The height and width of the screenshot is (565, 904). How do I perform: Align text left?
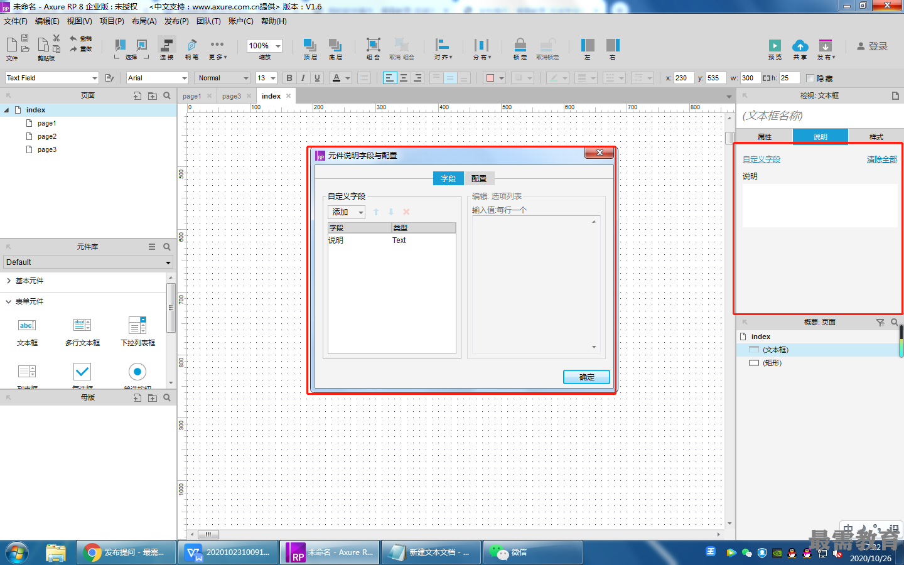pos(390,78)
